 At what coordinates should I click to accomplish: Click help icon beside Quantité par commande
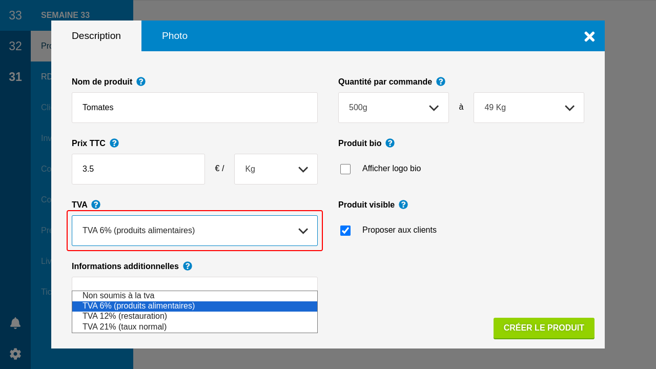[441, 81]
